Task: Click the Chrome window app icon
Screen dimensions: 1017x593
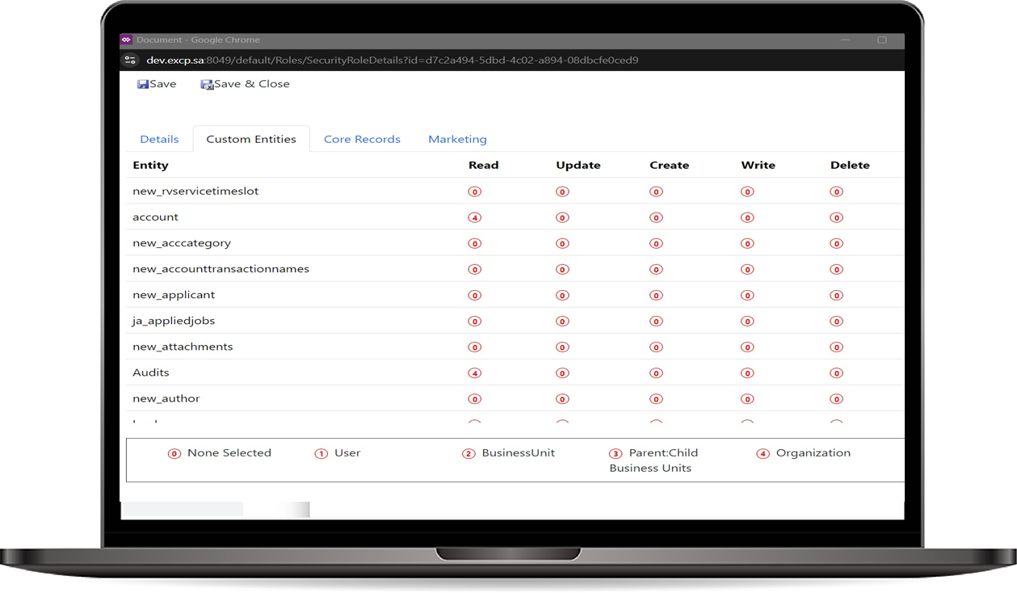Action: click(126, 40)
